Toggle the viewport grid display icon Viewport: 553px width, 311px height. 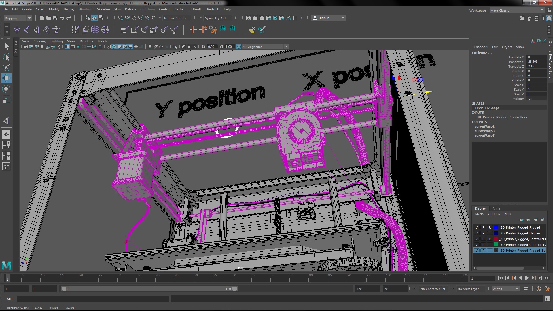67,47
